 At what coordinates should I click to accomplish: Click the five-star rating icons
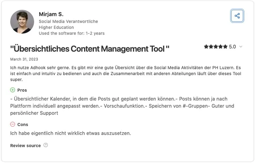coord(216,47)
